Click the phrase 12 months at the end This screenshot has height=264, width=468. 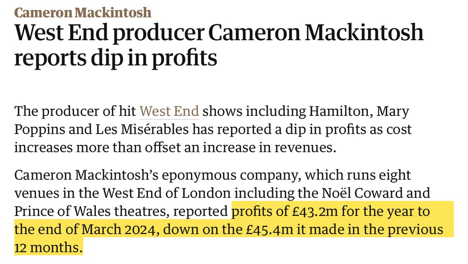tap(48, 248)
